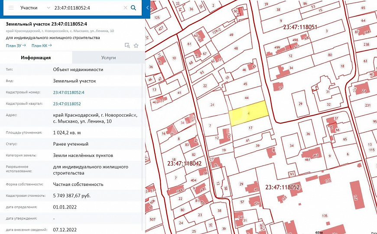Click into the cadastral number search field
The height and width of the screenshot is (234, 377).
coord(87,8)
